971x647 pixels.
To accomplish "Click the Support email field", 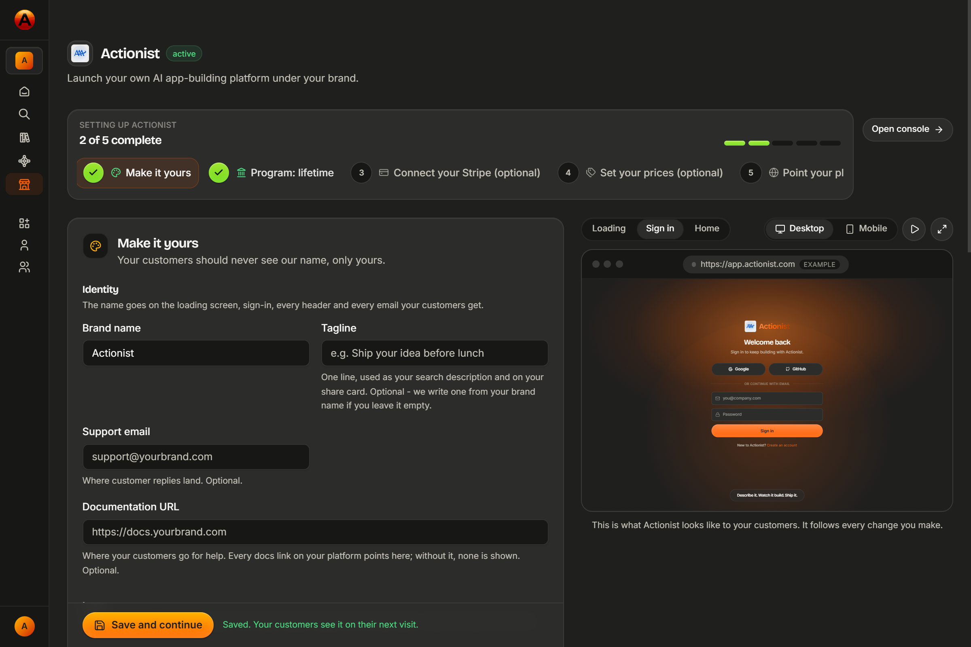I will click(196, 457).
